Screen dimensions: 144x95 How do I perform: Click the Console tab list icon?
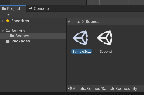(x=31, y=8)
